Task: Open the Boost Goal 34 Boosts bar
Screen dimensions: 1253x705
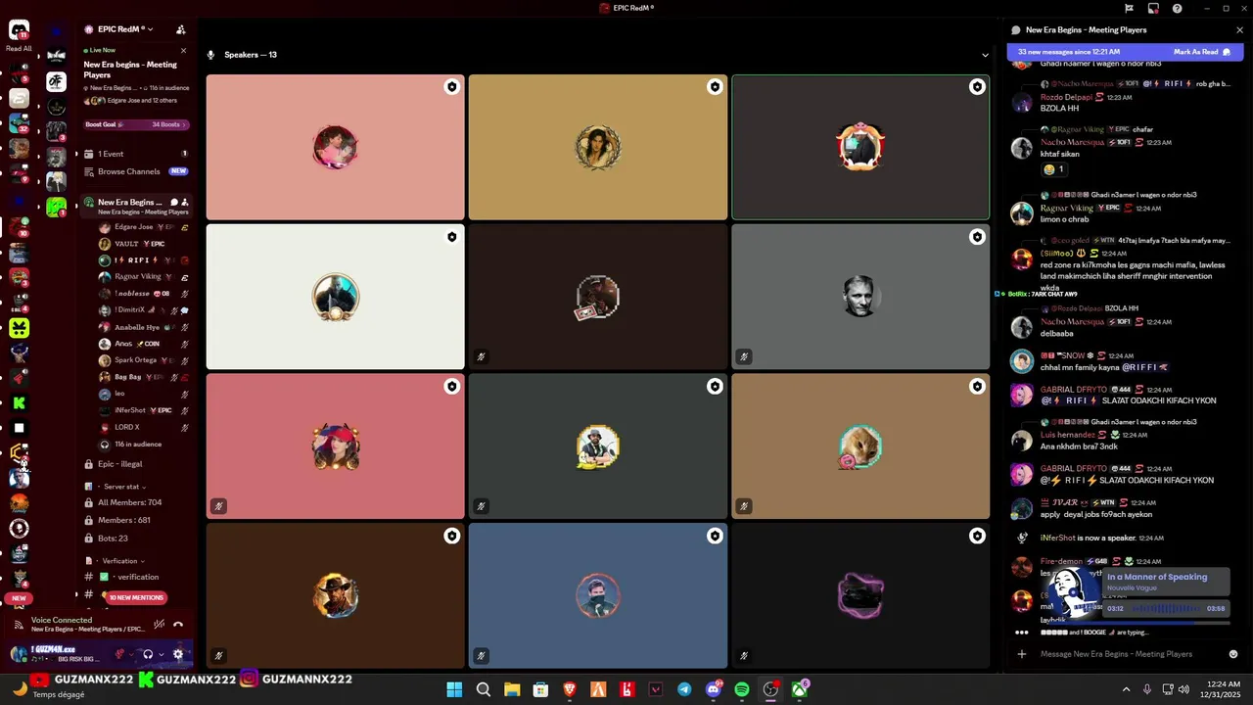Action: coord(136,124)
